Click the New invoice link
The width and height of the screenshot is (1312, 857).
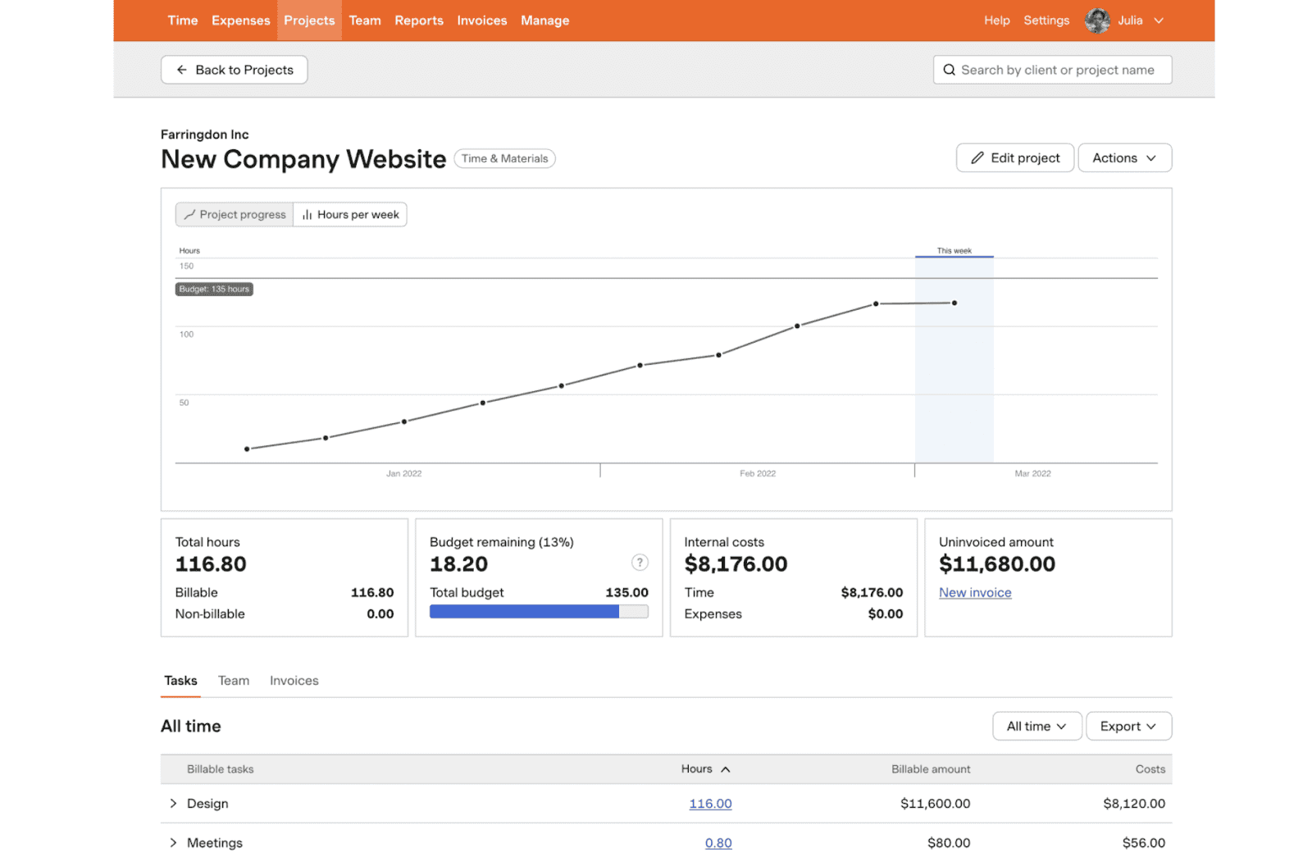975,592
